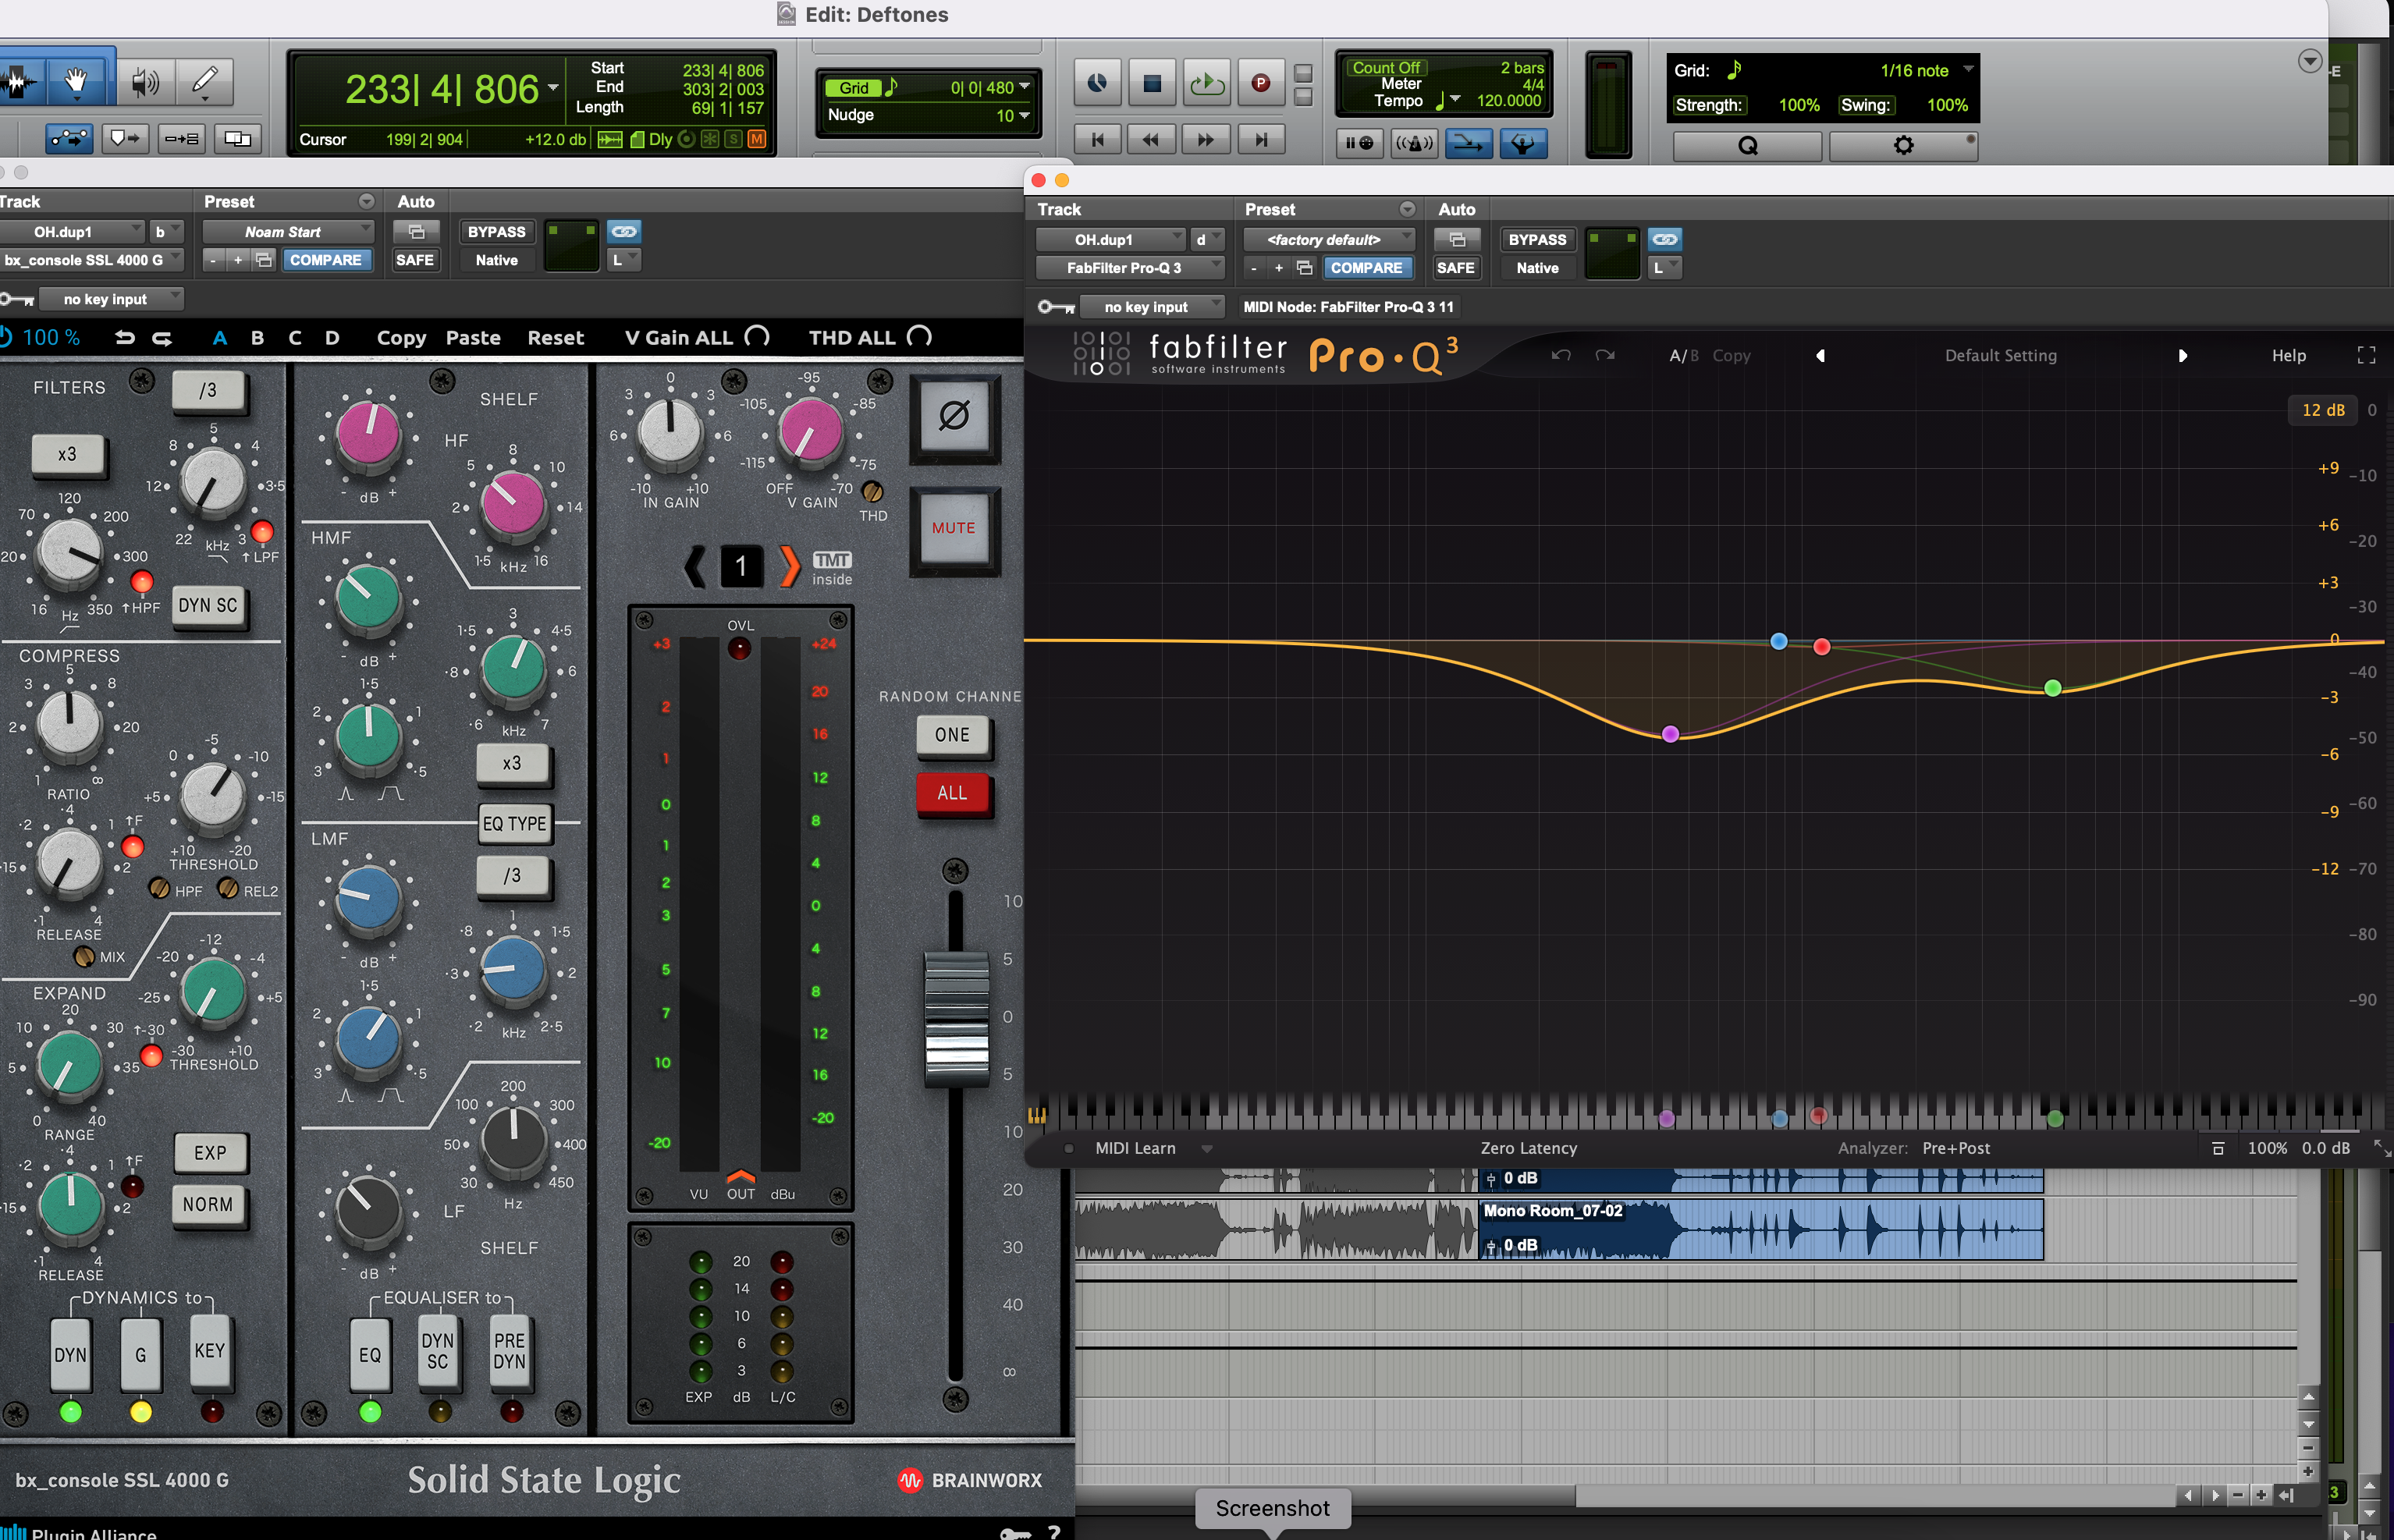This screenshot has width=2394, height=1540.
Task: Open the Noam Start preset dropdown
Action: [x=288, y=231]
